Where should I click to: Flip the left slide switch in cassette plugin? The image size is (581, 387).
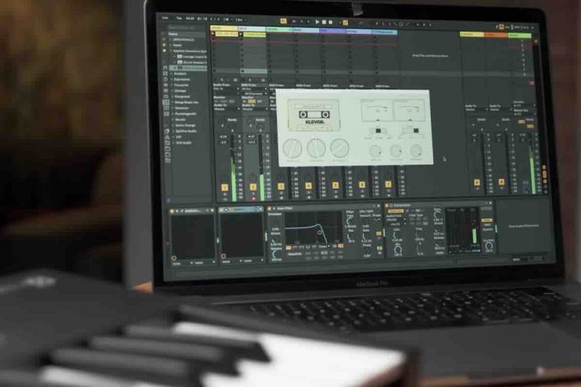point(377,131)
